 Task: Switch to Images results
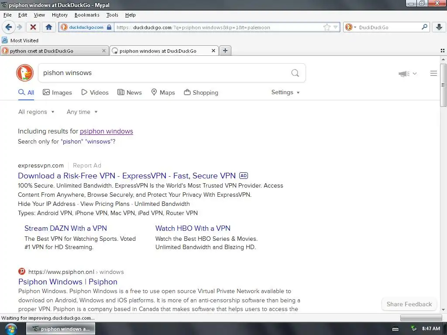[x=57, y=92]
